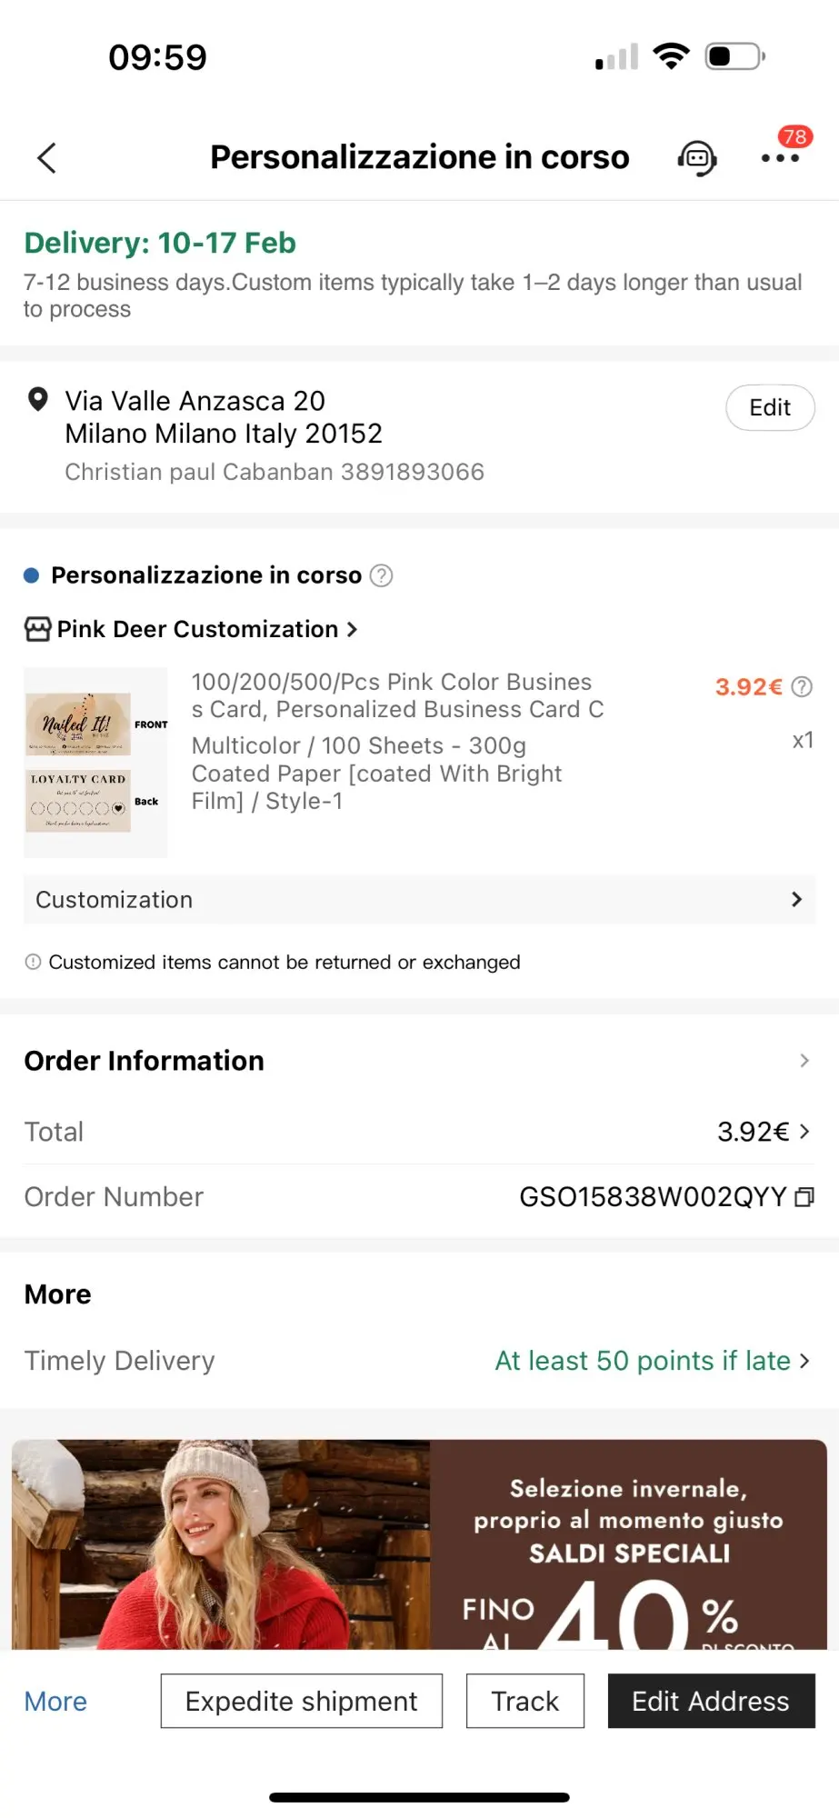The image size is (839, 1818).
Task: Tap the location pin icon
Action: click(x=38, y=399)
